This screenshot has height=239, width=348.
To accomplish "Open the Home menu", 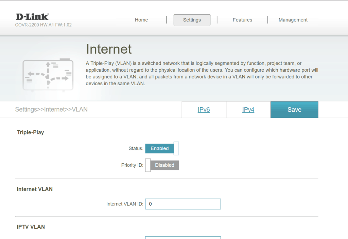I will click(x=141, y=20).
